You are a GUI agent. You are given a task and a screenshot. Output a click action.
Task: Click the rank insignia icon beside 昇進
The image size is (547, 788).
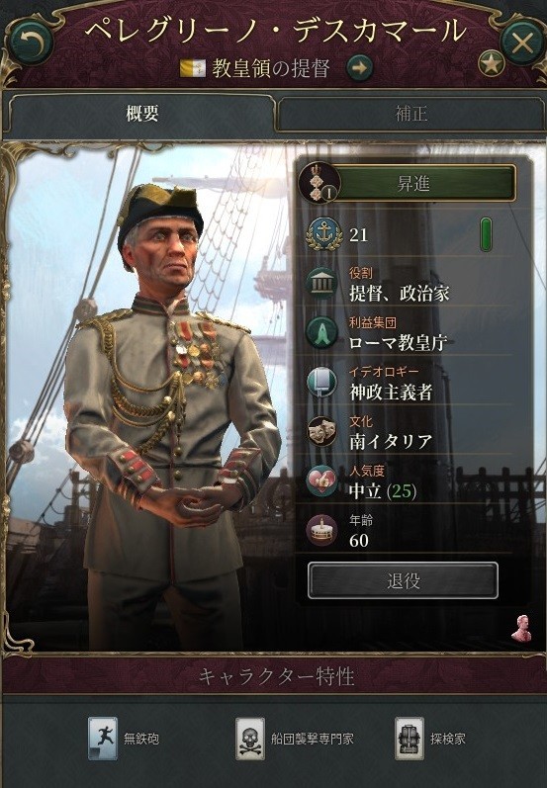(x=319, y=183)
